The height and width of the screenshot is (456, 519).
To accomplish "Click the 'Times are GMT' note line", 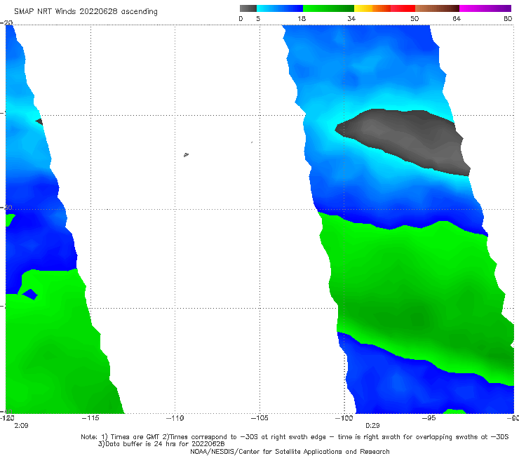I will (295, 437).
